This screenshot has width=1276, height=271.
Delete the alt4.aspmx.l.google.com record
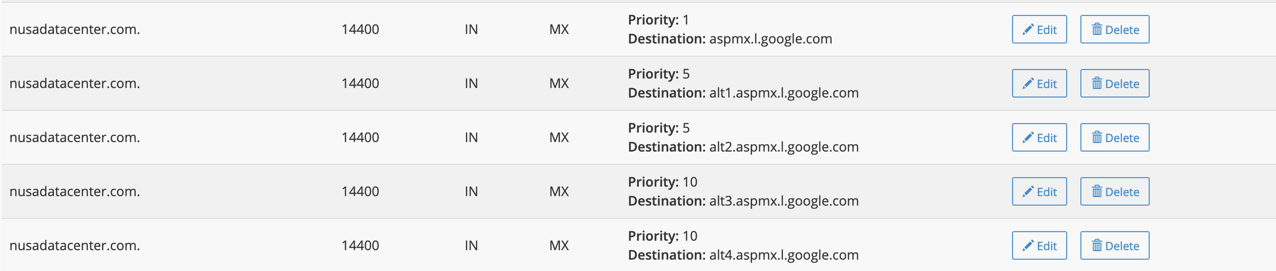[1115, 245]
